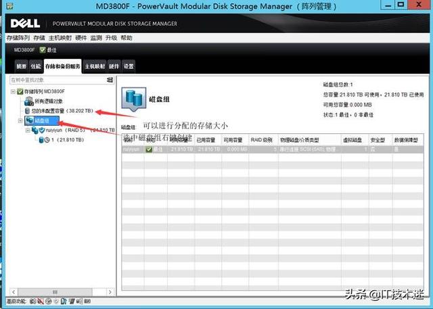The height and width of the screenshot is (309, 433).
Task: Switch to the 主机映射 tab
Action: [x=95, y=66]
